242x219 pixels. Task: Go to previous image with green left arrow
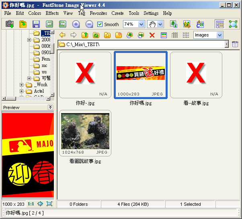coord(49,24)
